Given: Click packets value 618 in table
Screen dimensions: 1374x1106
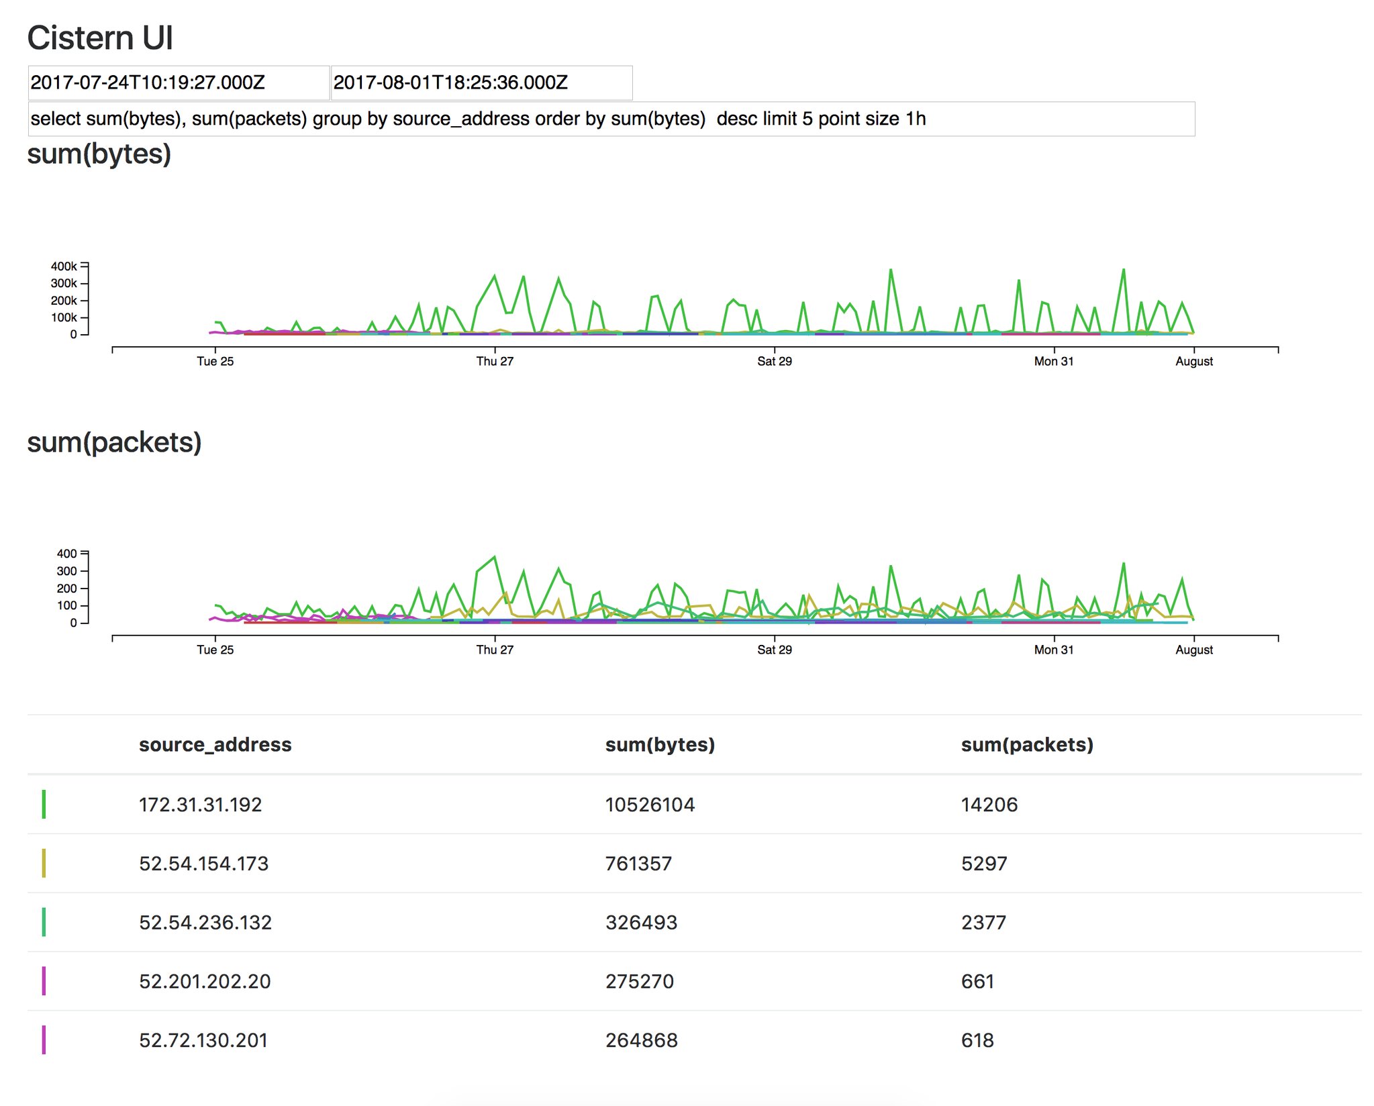Looking at the screenshot, I should pyautogui.click(x=977, y=1040).
